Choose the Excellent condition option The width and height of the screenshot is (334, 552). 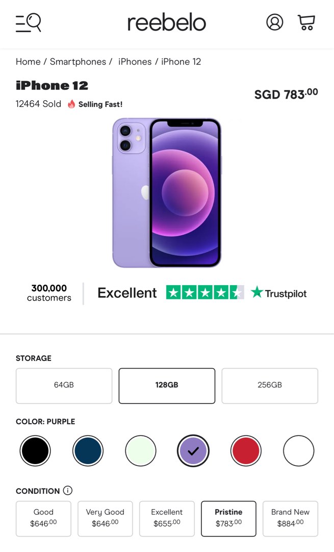(x=167, y=518)
